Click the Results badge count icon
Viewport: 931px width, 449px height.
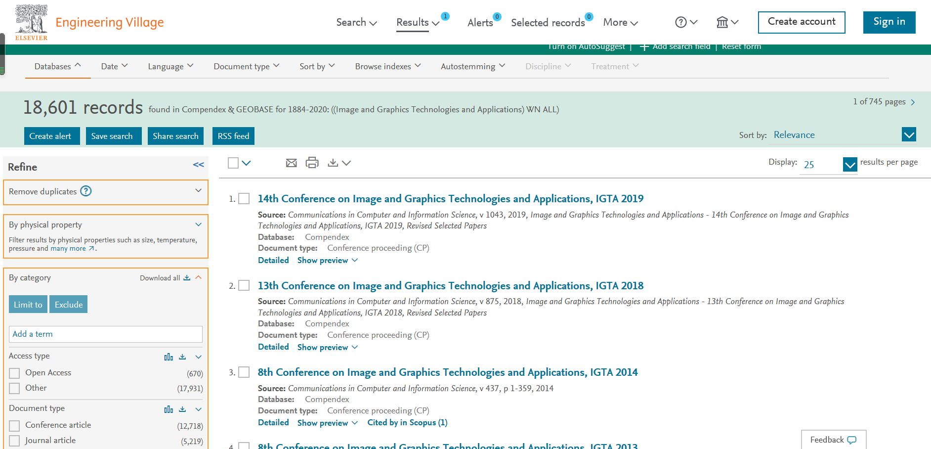[x=445, y=16]
